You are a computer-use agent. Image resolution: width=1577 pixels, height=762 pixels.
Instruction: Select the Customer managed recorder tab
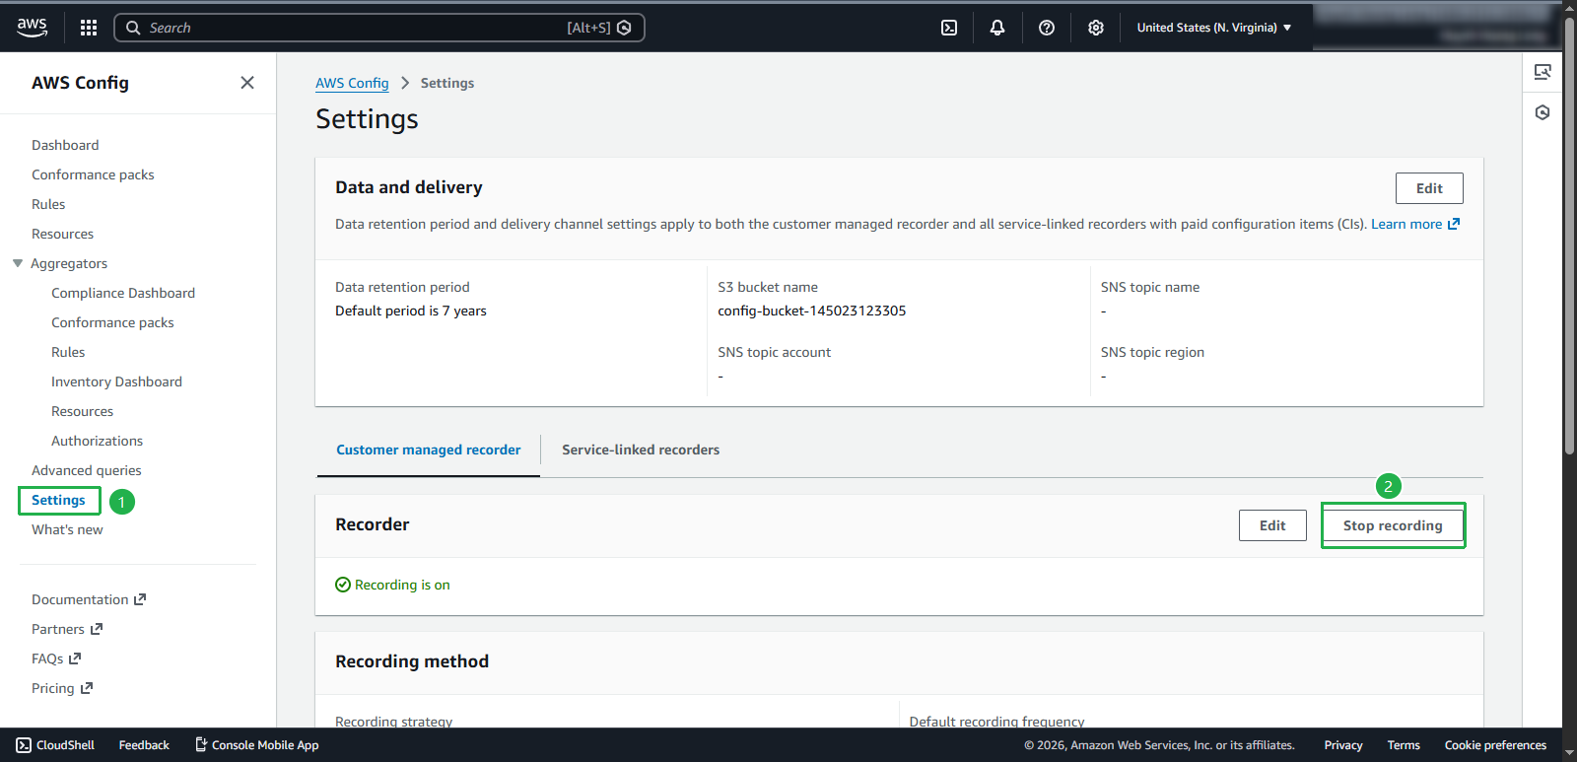[x=428, y=450]
